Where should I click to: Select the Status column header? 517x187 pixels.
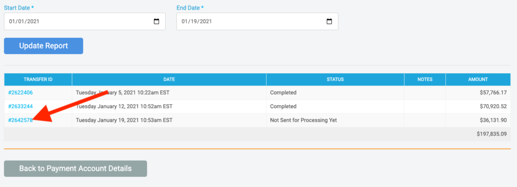[335, 79]
